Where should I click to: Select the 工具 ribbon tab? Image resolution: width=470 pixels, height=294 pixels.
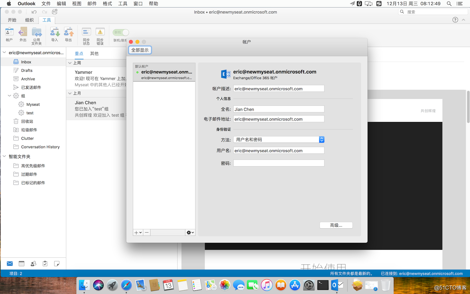(x=47, y=20)
